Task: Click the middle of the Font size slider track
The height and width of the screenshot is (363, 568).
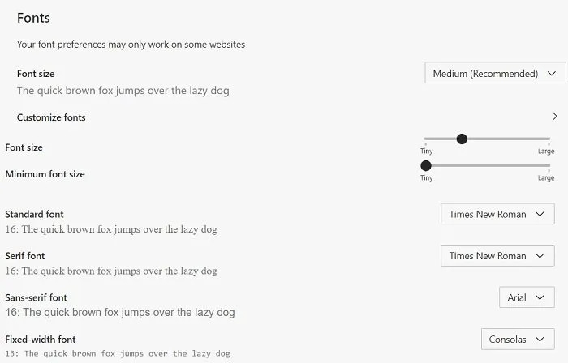Action: pos(487,139)
